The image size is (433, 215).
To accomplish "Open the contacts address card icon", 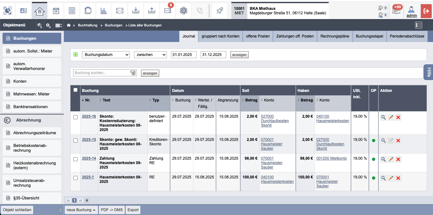I will tap(24, 11).
